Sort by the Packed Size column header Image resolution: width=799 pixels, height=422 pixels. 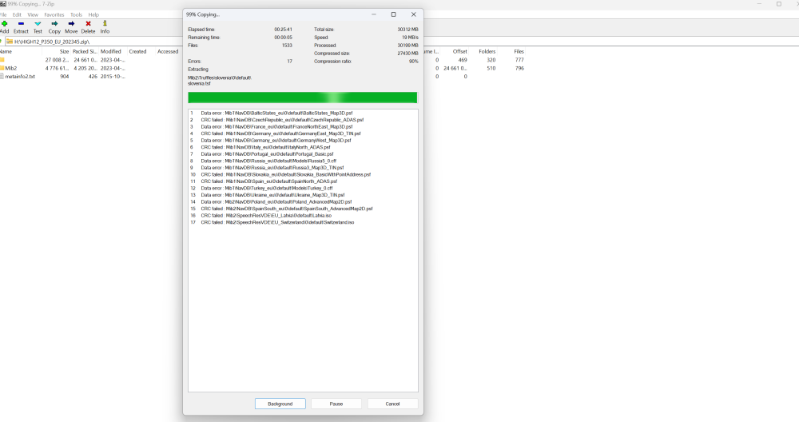[x=84, y=51]
